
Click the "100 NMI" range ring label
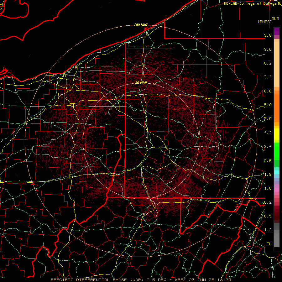[x=141, y=25]
